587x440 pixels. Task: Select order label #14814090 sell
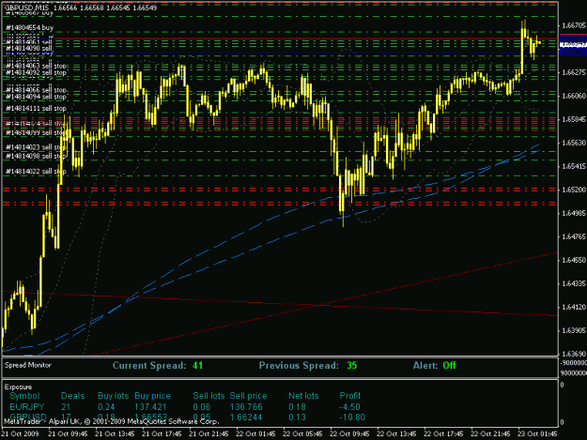click(x=29, y=49)
